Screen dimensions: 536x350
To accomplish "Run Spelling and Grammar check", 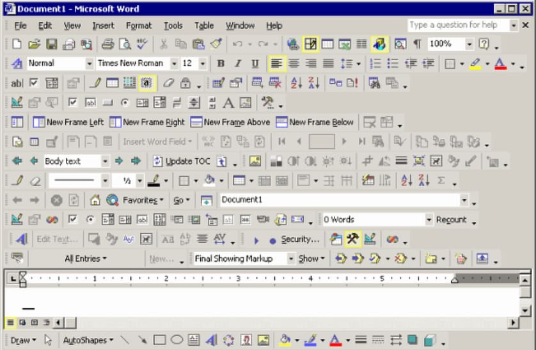I will (x=142, y=44).
